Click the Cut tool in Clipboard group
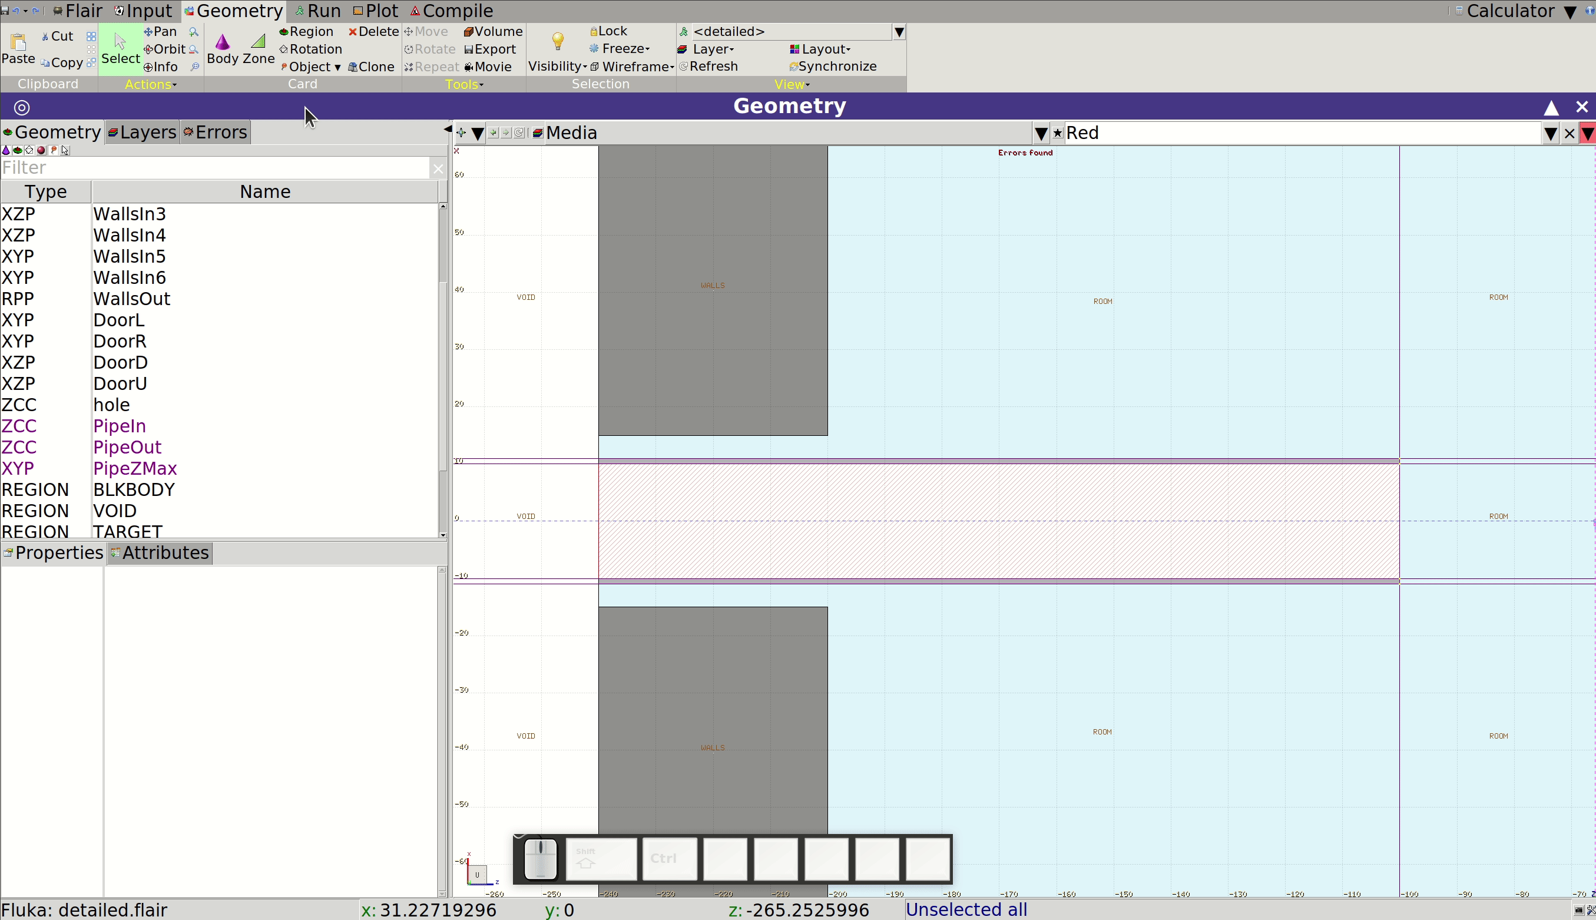1596x920 pixels. 58,37
